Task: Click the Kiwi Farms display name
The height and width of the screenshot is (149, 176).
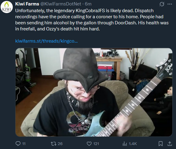Action: coord(27,4)
